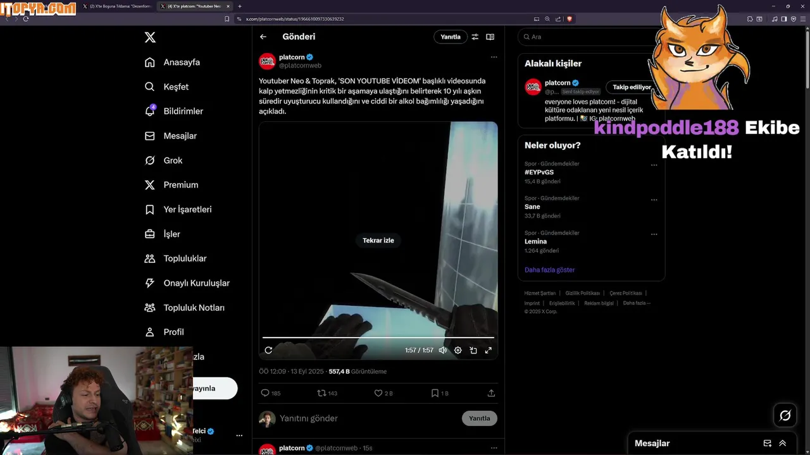The height and width of the screenshot is (455, 810).
Task: Click Yanıtını gönder reply field
Action: 367,418
